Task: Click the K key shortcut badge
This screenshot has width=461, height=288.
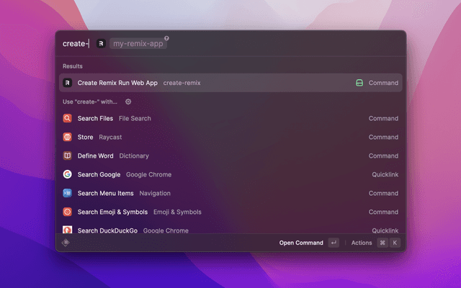Action: point(395,243)
